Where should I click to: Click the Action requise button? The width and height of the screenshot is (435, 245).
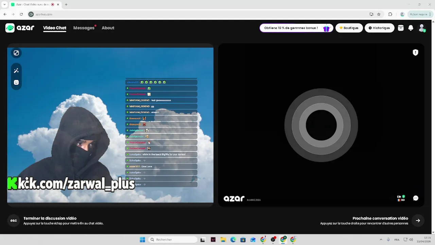click(x=420, y=14)
